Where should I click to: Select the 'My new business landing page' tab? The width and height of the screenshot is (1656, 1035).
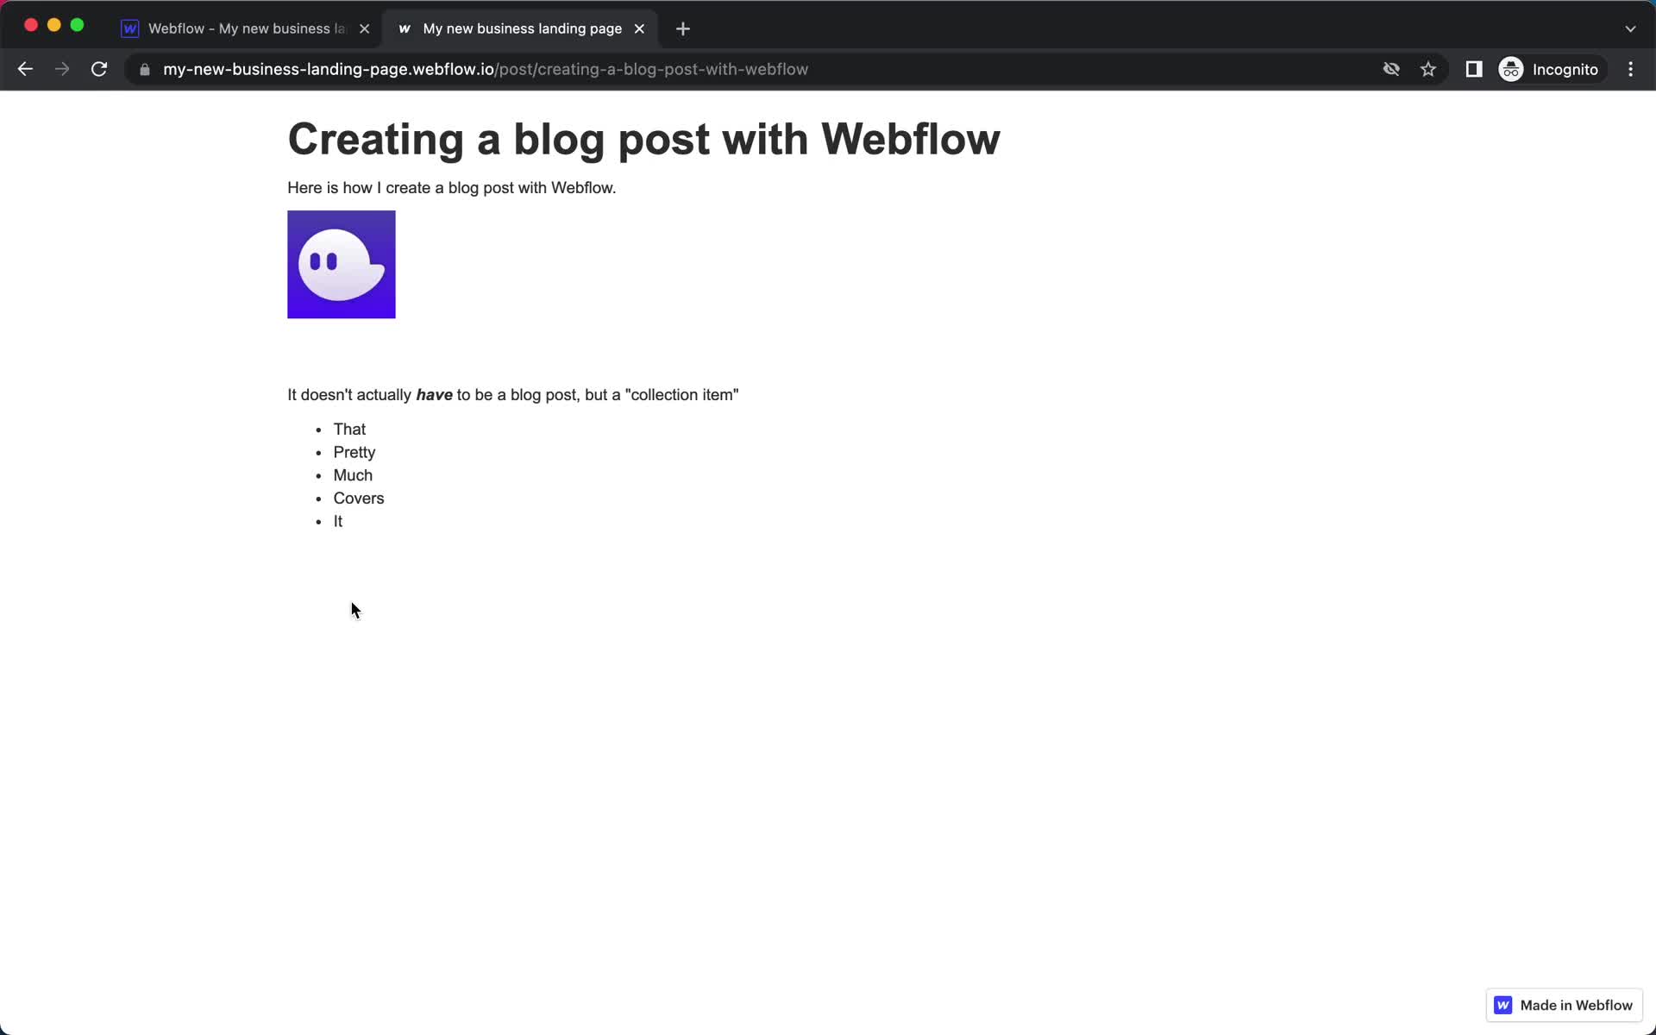click(x=522, y=26)
